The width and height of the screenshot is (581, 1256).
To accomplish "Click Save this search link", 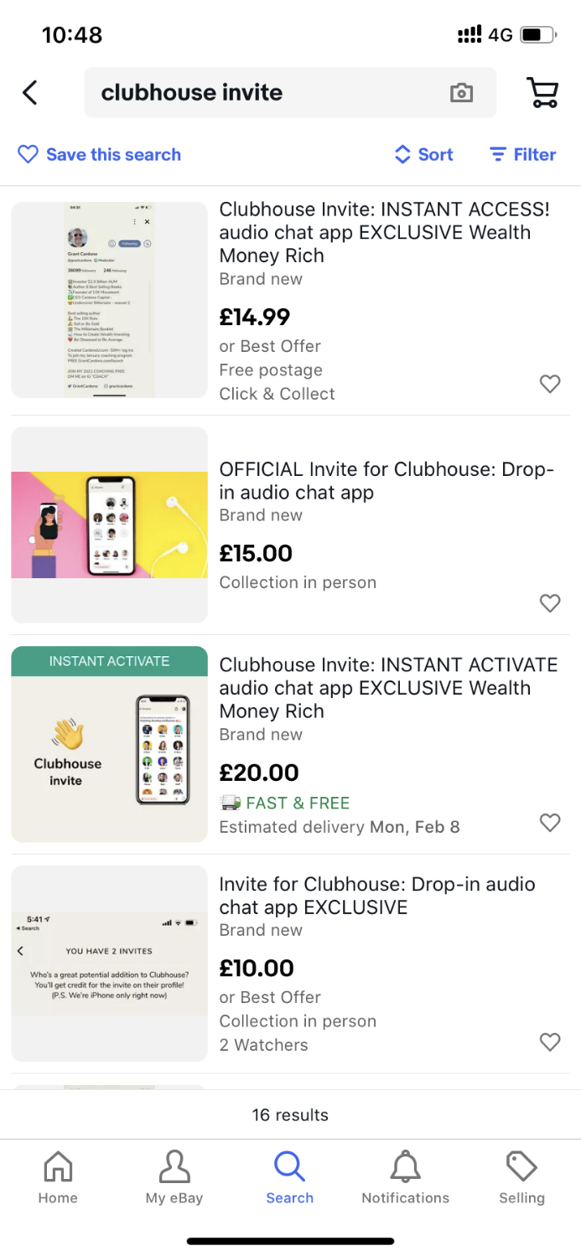I will coord(113,154).
